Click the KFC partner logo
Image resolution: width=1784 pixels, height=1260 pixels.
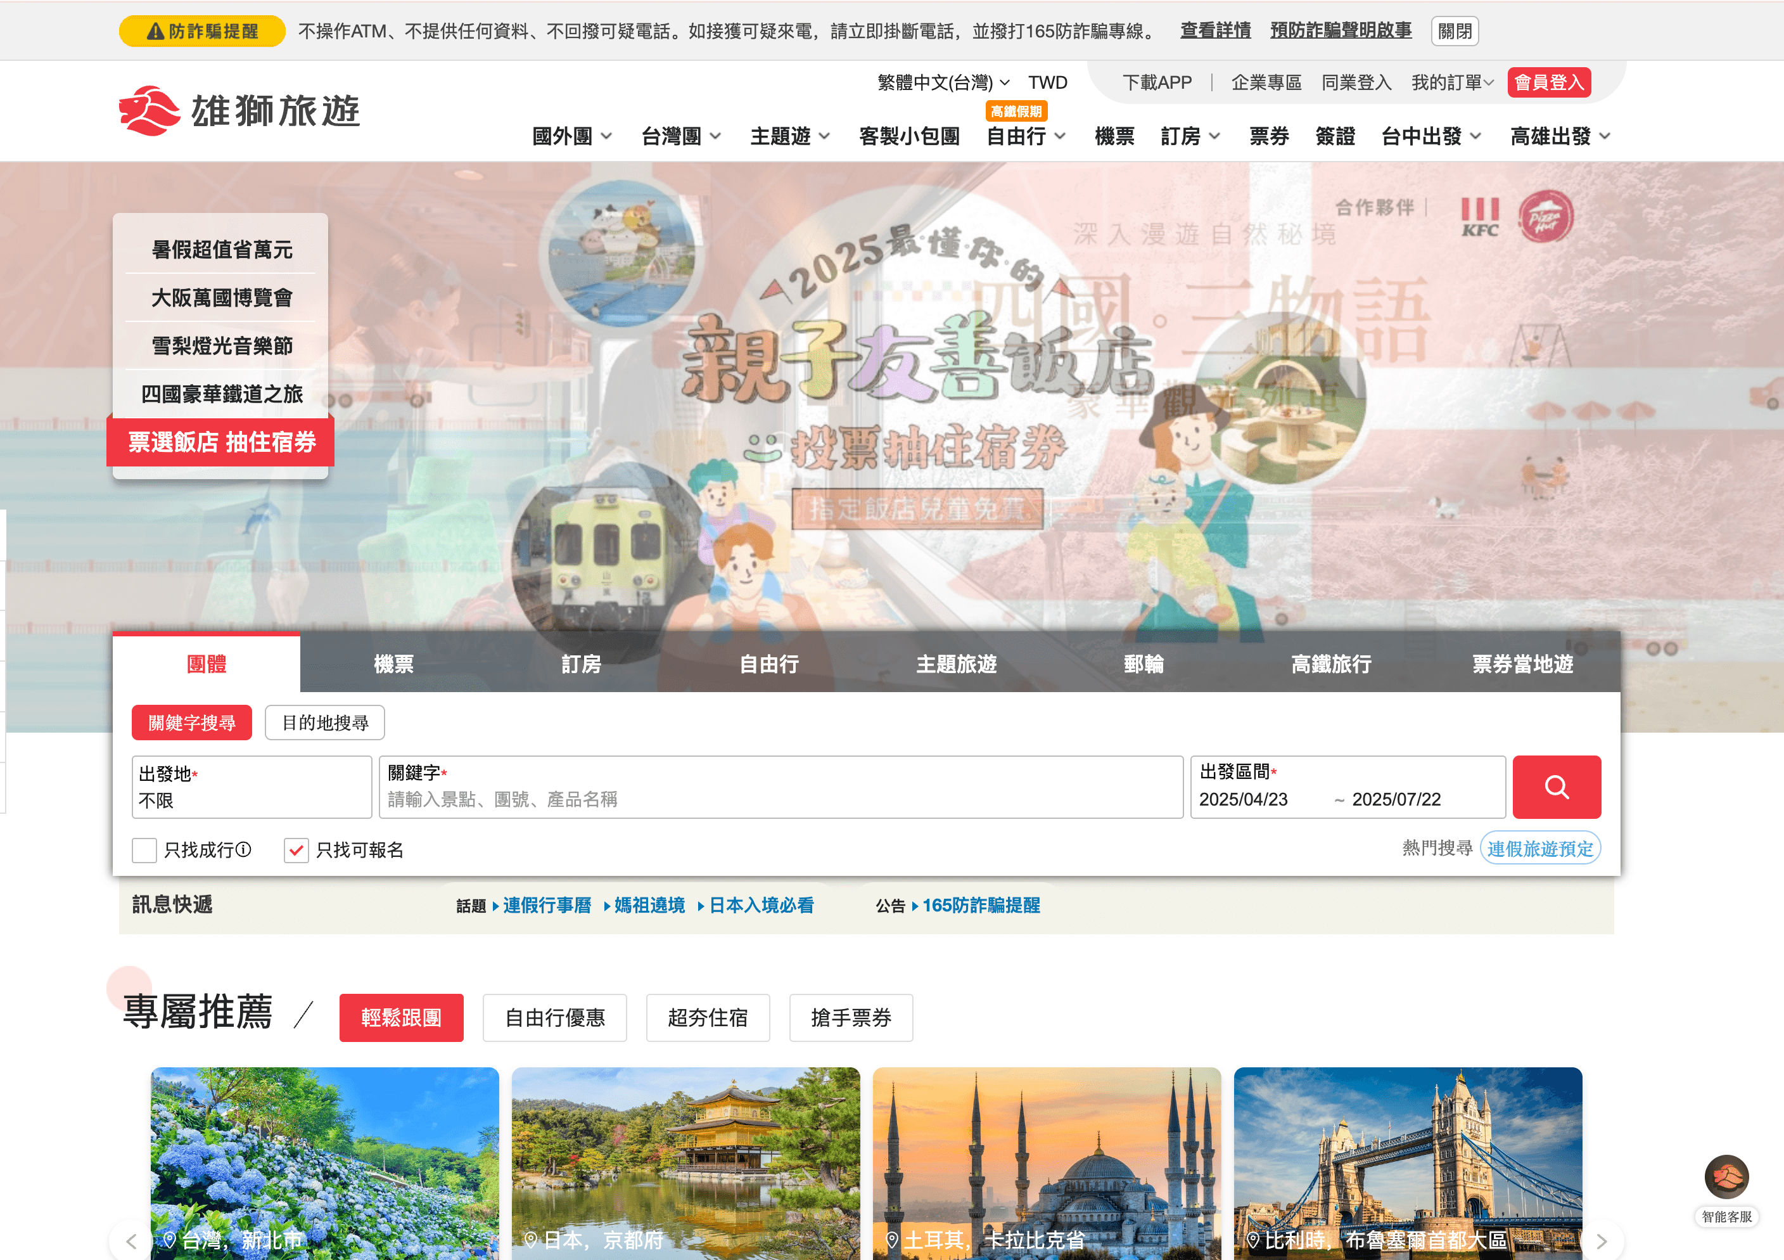pyautogui.click(x=1479, y=217)
